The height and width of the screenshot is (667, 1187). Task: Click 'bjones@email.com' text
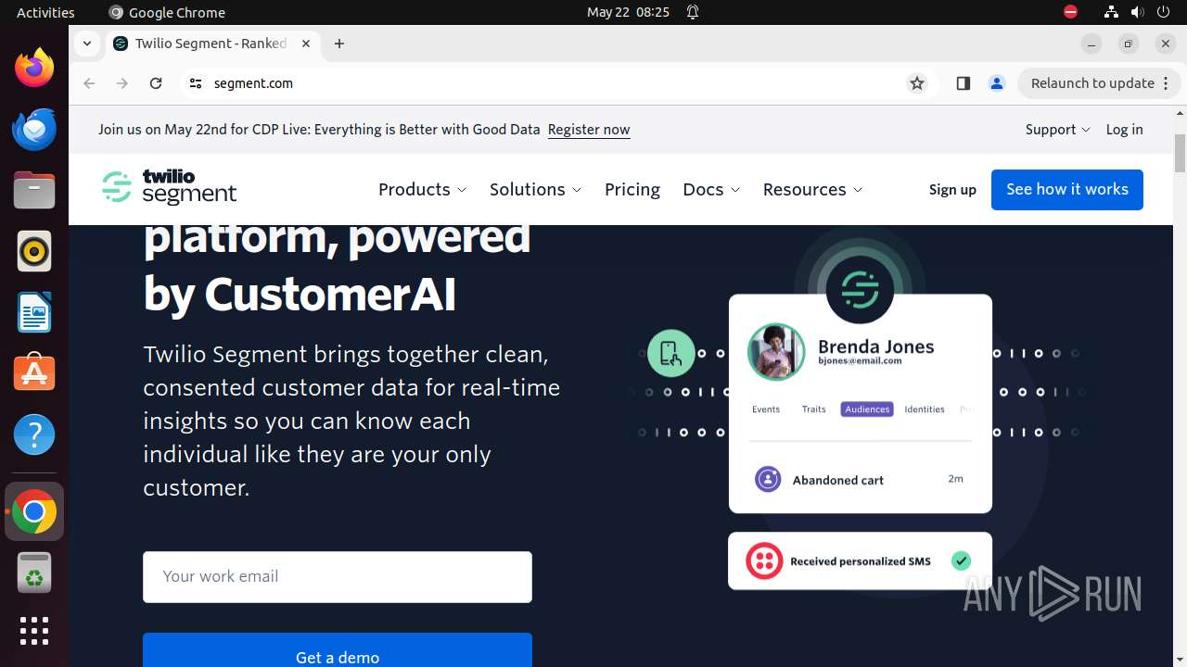[x=860, y=361]
